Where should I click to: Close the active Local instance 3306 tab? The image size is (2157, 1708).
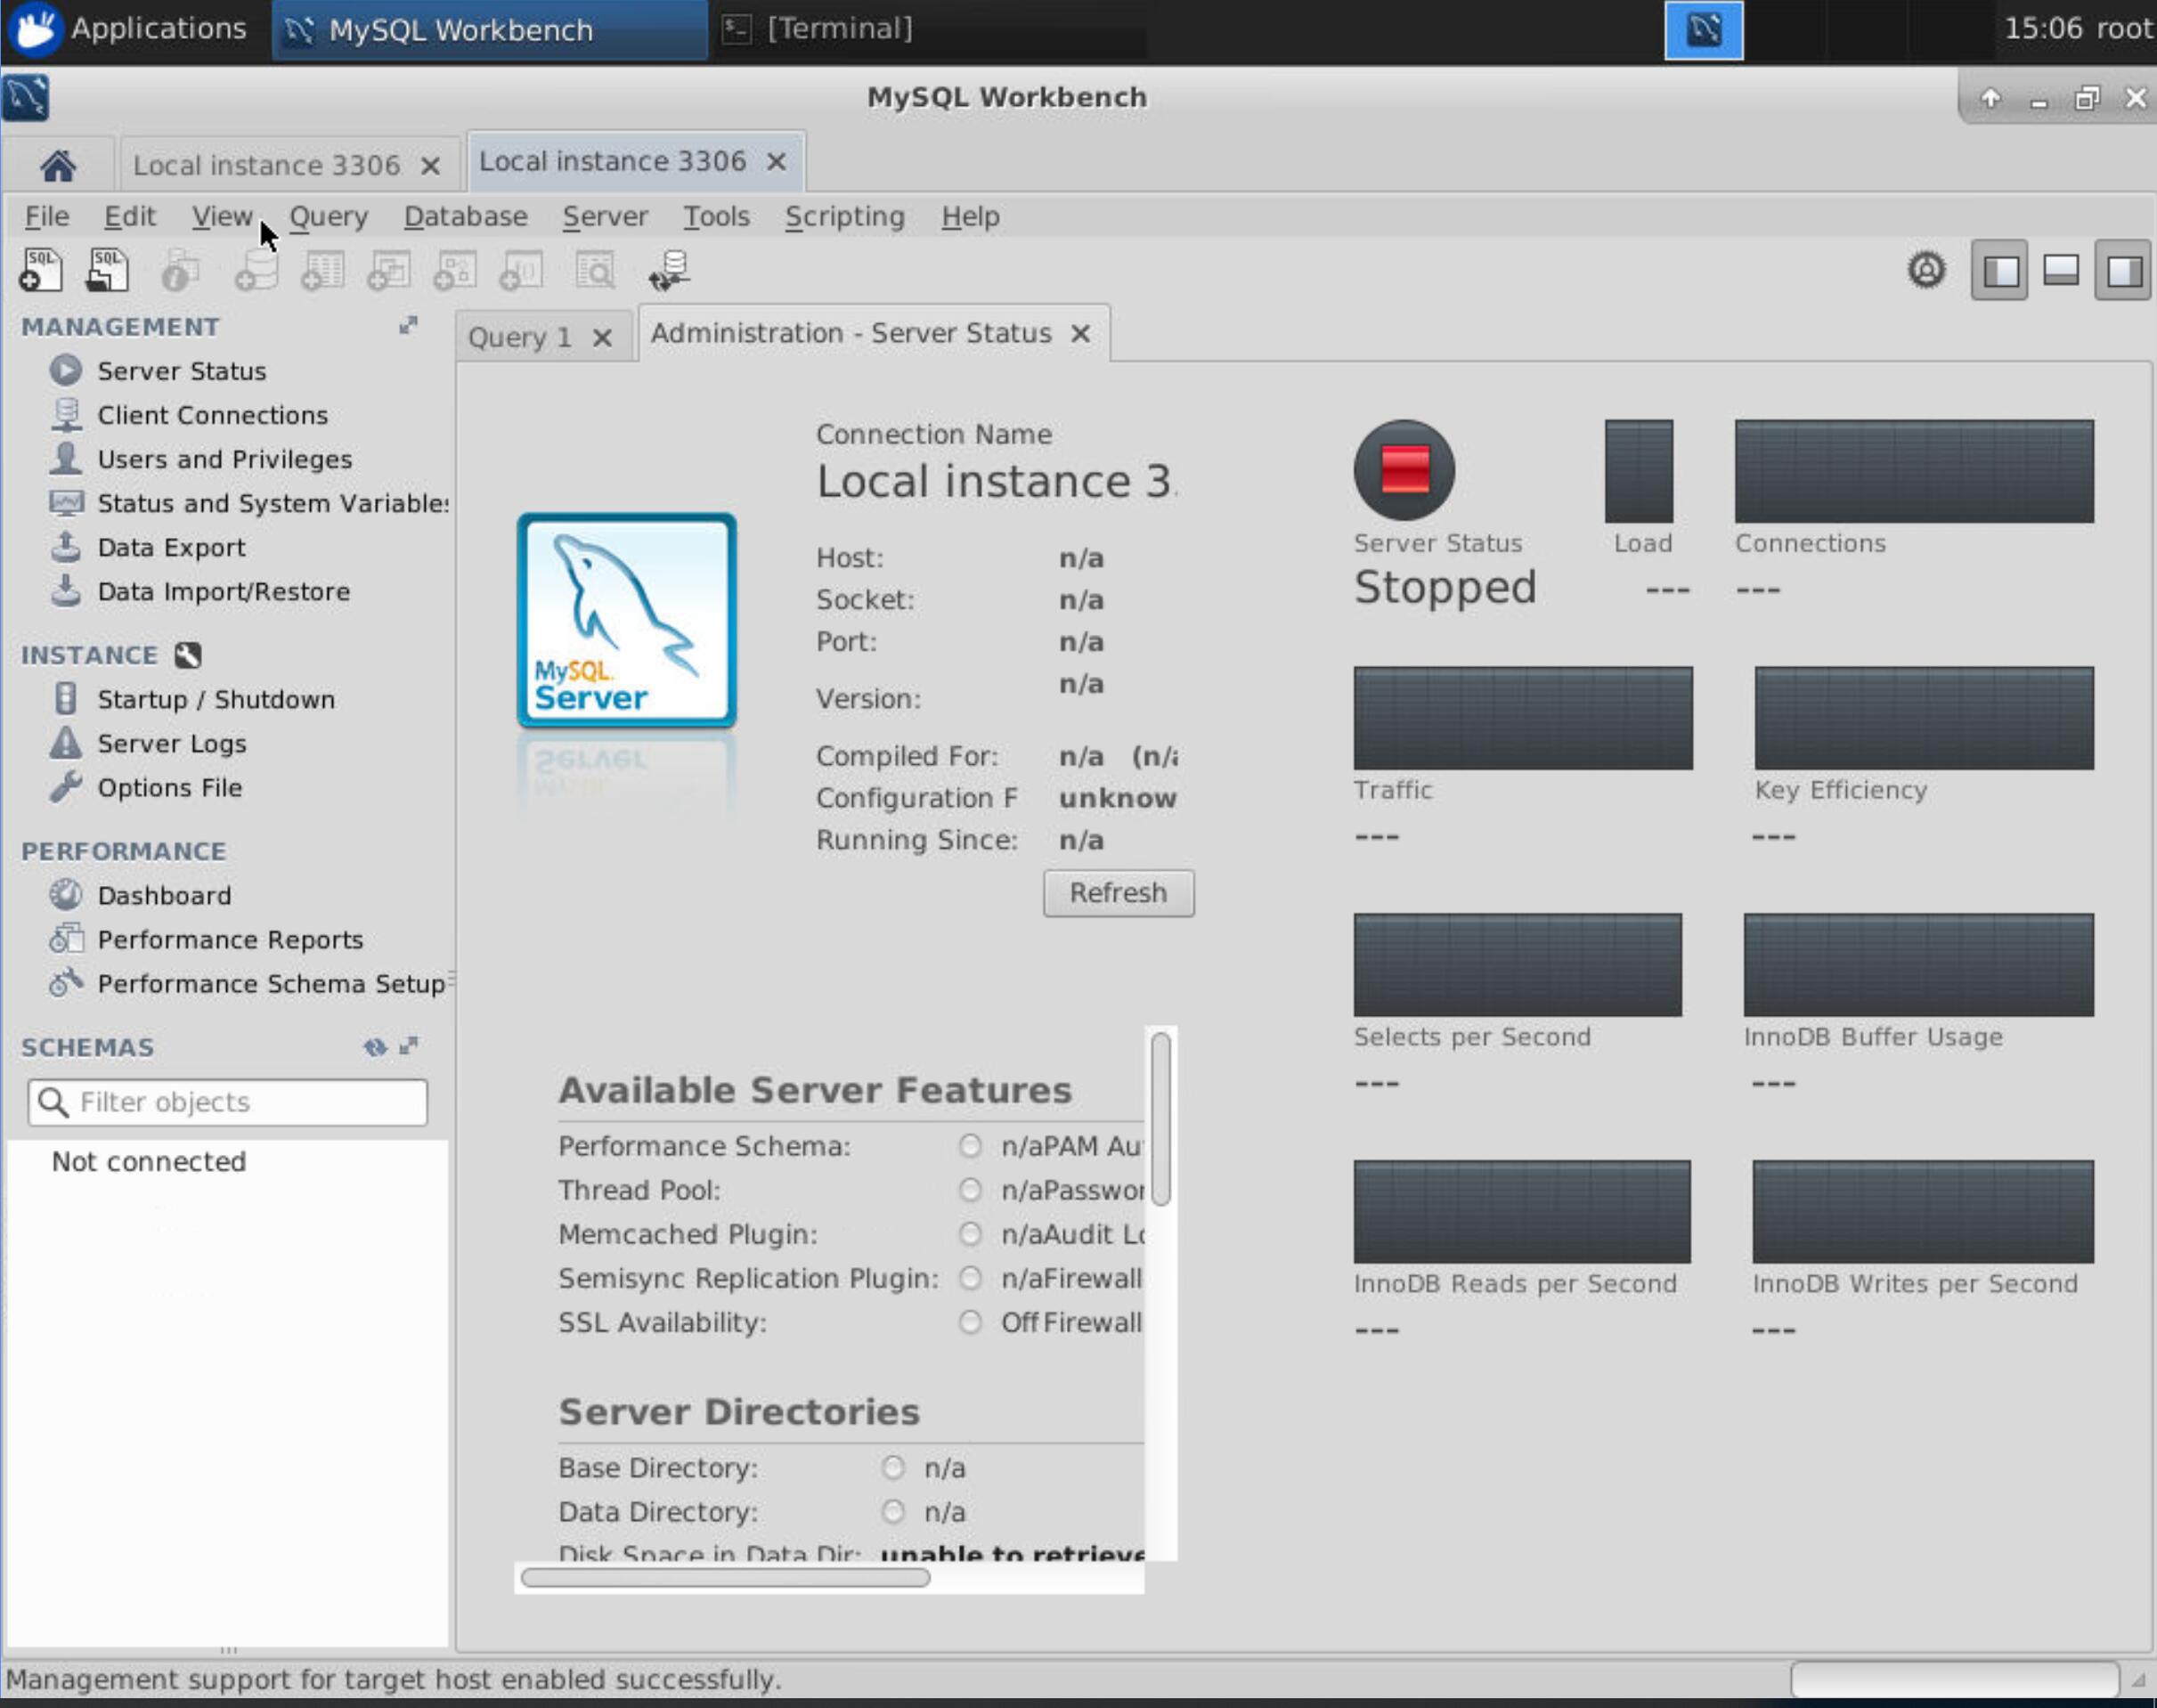click(x=776, y=162)
